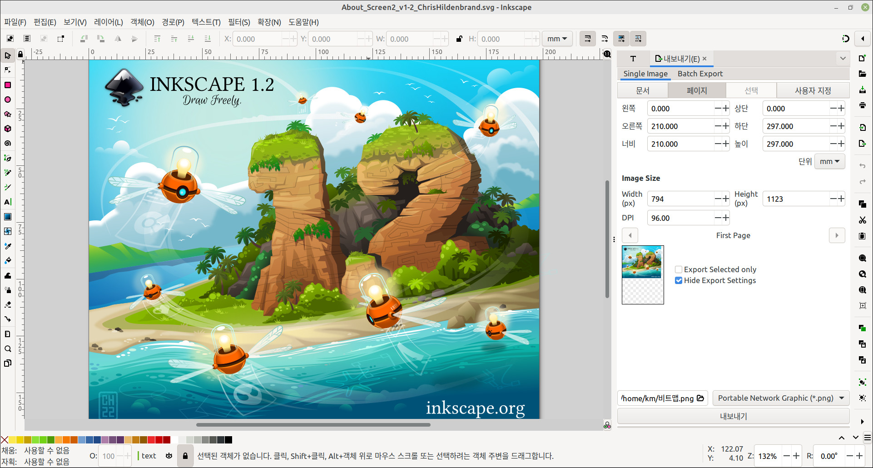Screen dimensions: 873x468
Task: Click the Select All toolbar icon
Action: coord(10,39)
